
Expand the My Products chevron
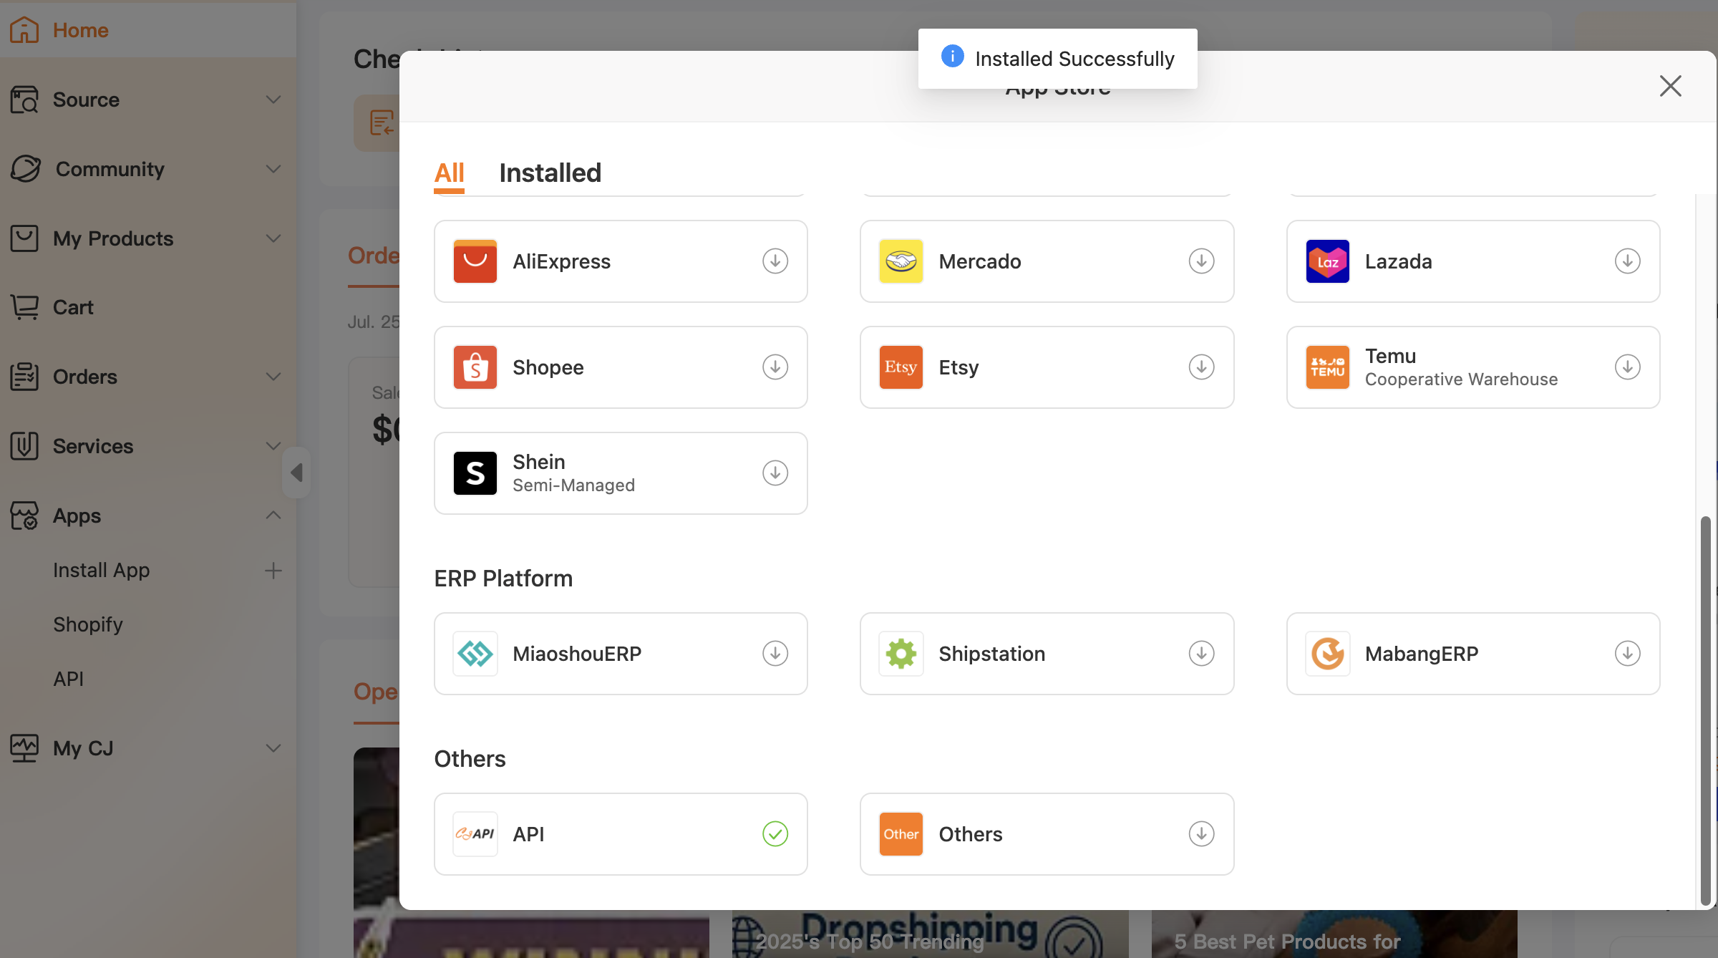point(273,238)
